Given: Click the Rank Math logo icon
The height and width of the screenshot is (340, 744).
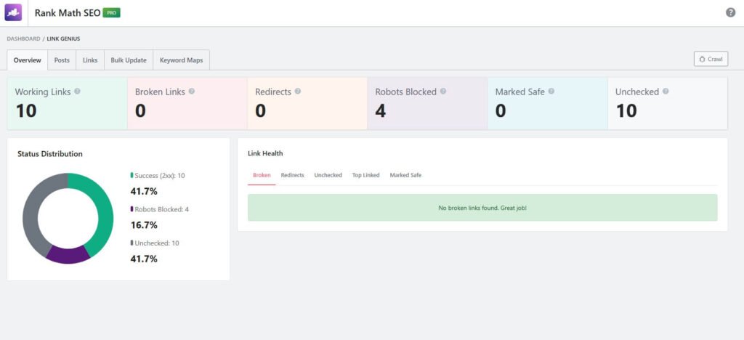Looking at the screenshot, I should click(x=13, y=13).
